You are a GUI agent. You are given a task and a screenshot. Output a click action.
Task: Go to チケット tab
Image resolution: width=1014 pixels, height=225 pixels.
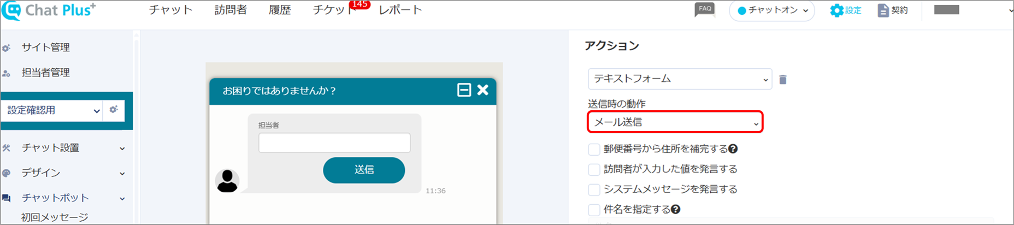[x=333, y=10]
